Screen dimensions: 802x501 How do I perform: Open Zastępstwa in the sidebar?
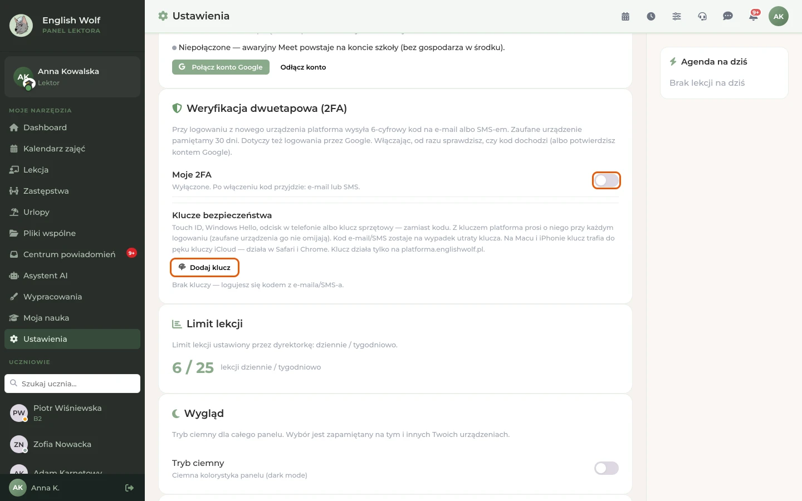[72, 191]
